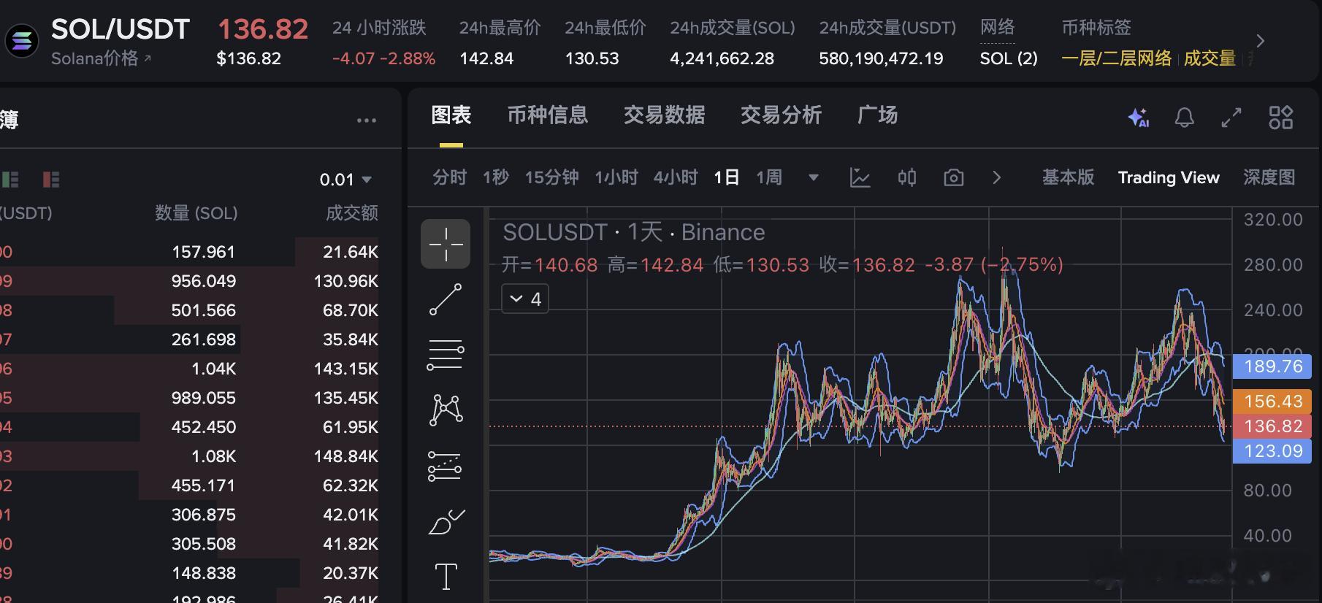
Task: Open more time intervals dropdown arrow
Action: (813, 177)
